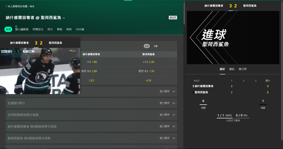Open the match selector dropdown beside 聖荷西鯊魚
283x149 pixels.
(x=64, y=18)
